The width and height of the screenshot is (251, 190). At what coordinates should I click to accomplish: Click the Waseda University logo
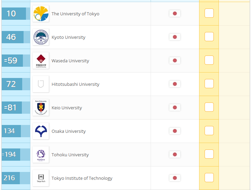pos(41,61)
